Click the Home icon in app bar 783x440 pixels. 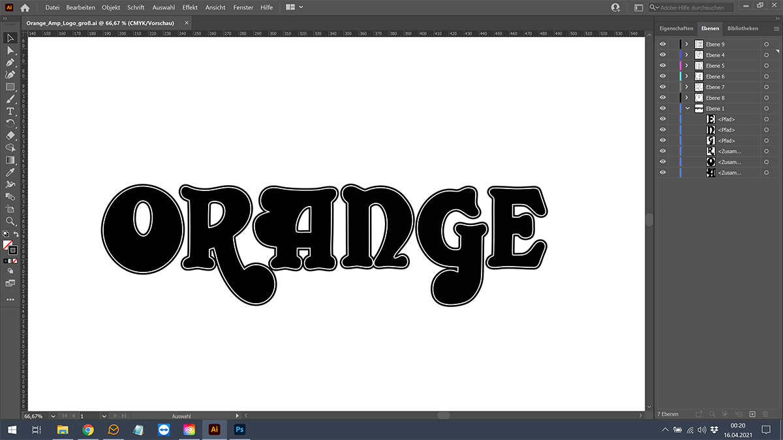(x=25, y=8)
